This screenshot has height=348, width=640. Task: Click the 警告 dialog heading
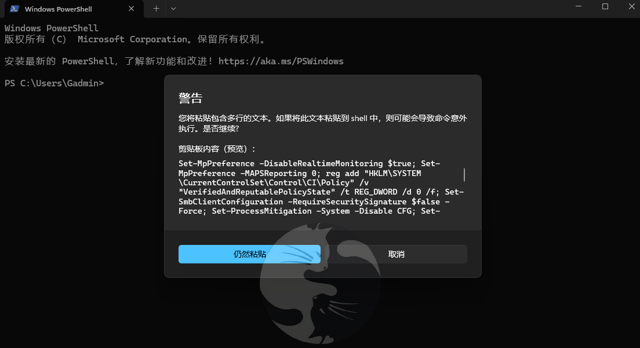[x=190, y=98]
